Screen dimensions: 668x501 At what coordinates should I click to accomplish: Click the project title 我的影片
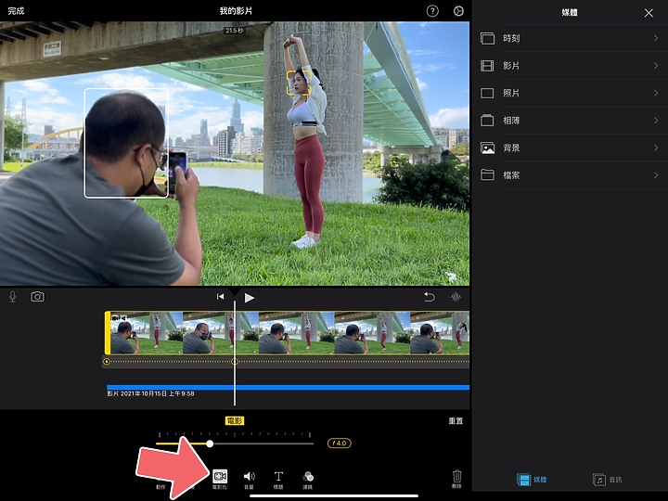[x=236, y=11]
